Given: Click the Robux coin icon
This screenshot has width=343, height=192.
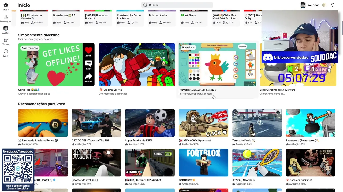Looking at the screenshot, I should [324, 5].
